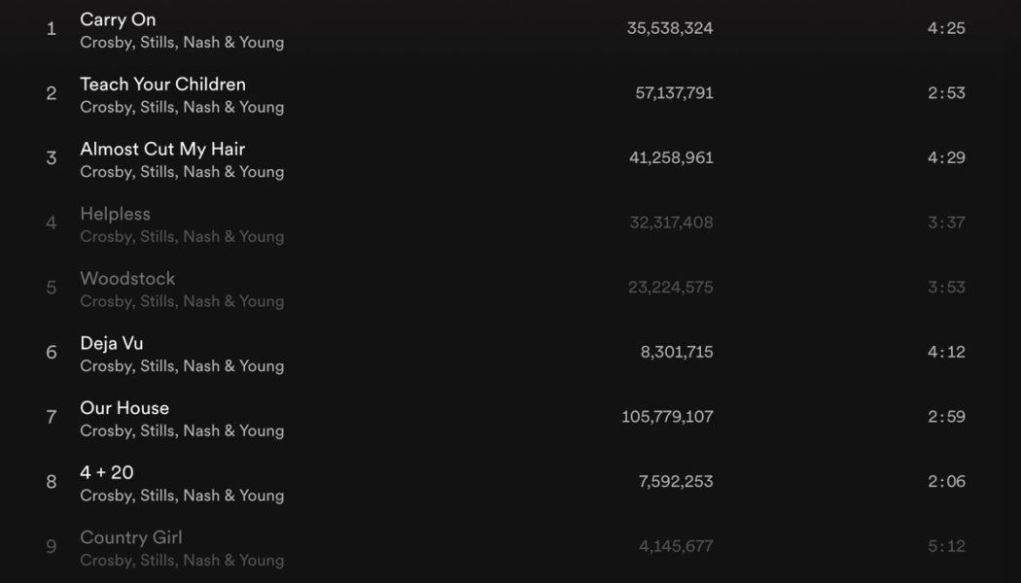Image resolution: width=1021 pixels, height=583 pixels.
Task: Open the greyed-out song Country Girl
Action: [130, 537]
